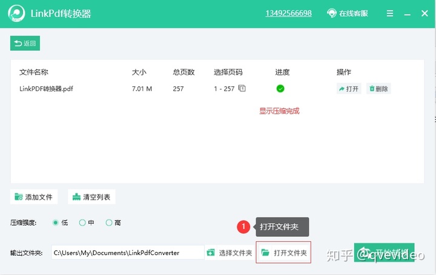Image resolution: width=436 pixels, height=275 pixels.
Task: Click 添加文件 to add a file
Action: 34,197
